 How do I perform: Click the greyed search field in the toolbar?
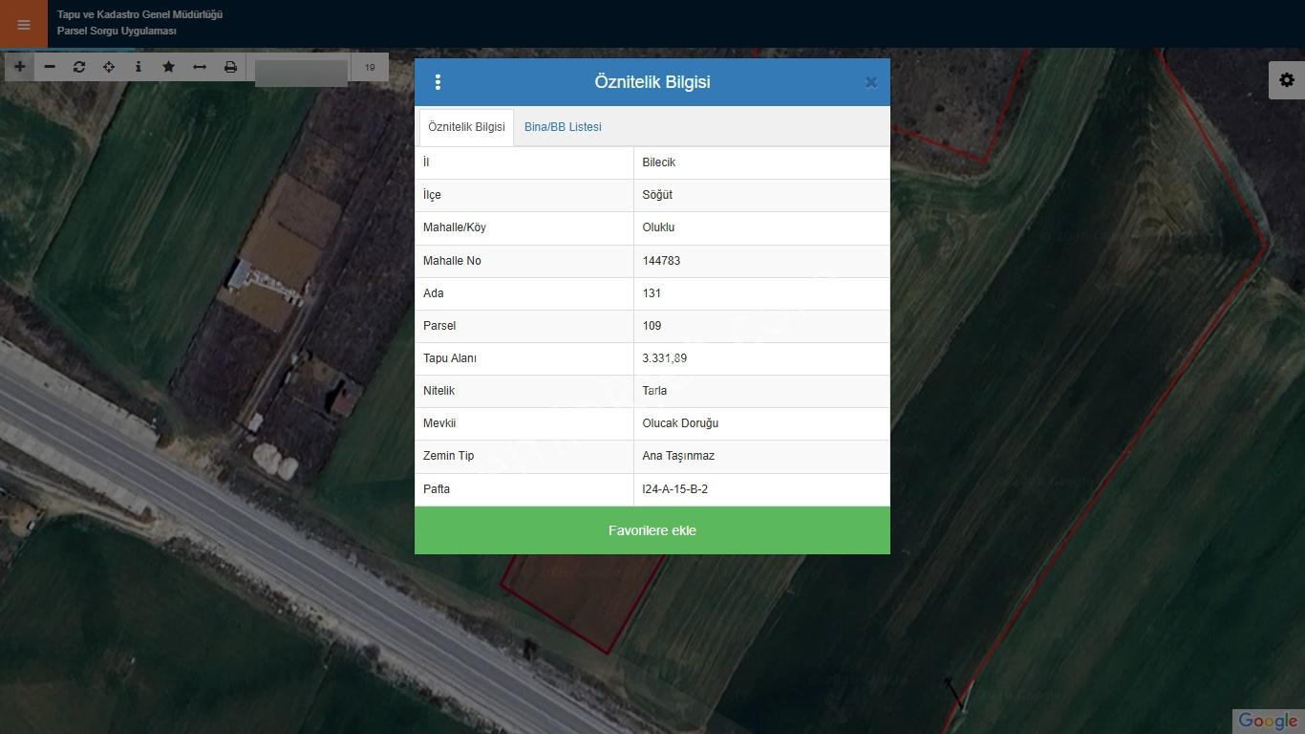coord(301,73)
